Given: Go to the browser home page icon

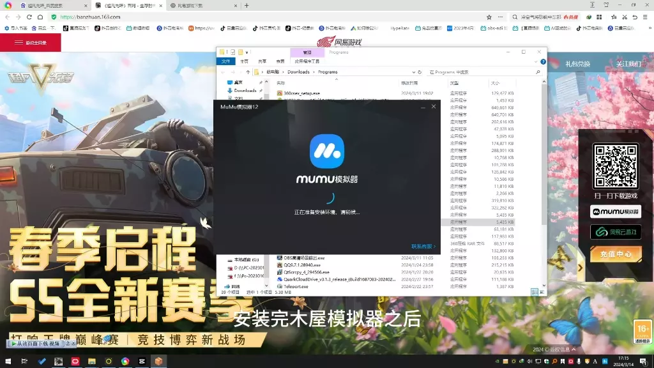Looking at the screenshot, I should point(40,17).
